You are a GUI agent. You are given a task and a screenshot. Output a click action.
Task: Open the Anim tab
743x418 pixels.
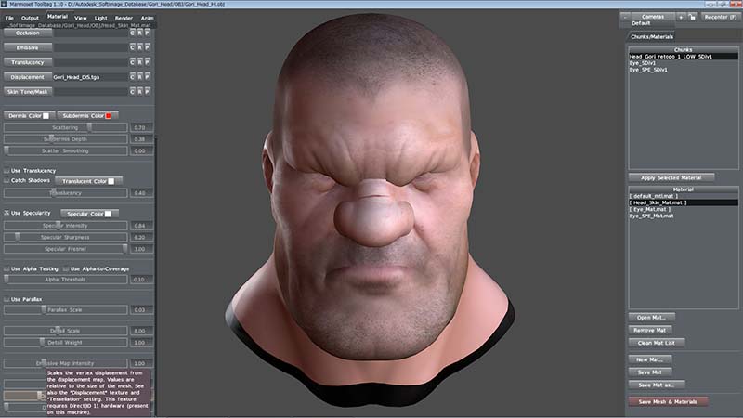point(147,18)
